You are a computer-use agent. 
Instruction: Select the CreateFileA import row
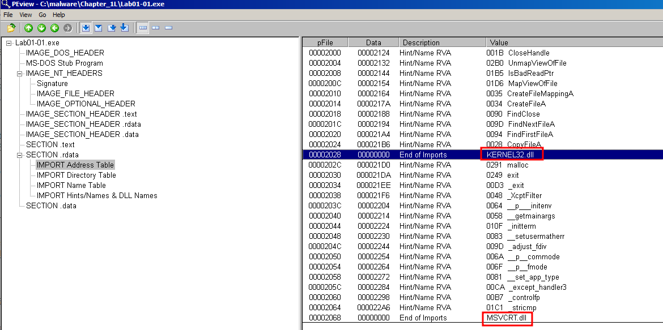coord(483,104)
